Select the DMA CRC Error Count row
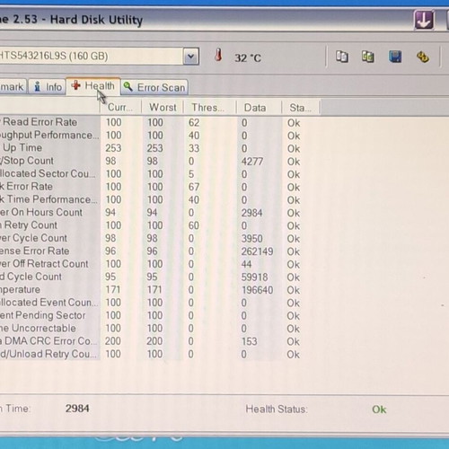Screen dimensions: 449x449 150,341
